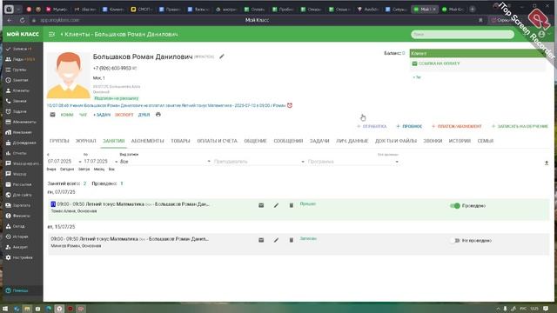
Task: Select the Месяц quick date filter
Action: coord(99,170)
